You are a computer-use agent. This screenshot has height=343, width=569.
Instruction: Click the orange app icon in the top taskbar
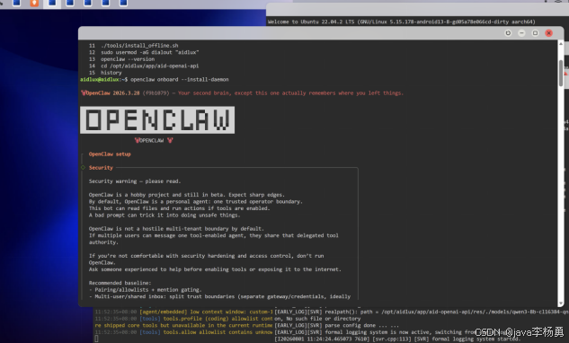coord(34,3)
